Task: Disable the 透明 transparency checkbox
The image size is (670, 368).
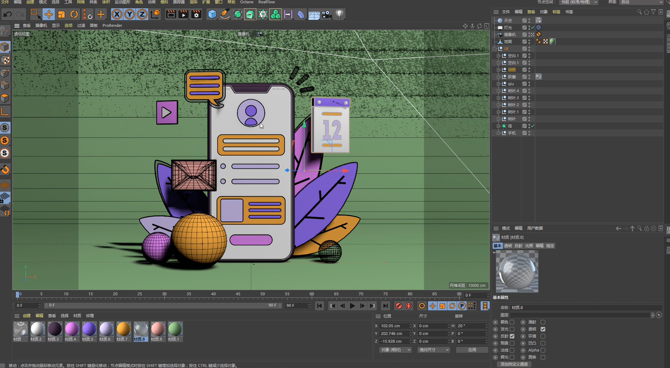Action: [x=543, y=329]
